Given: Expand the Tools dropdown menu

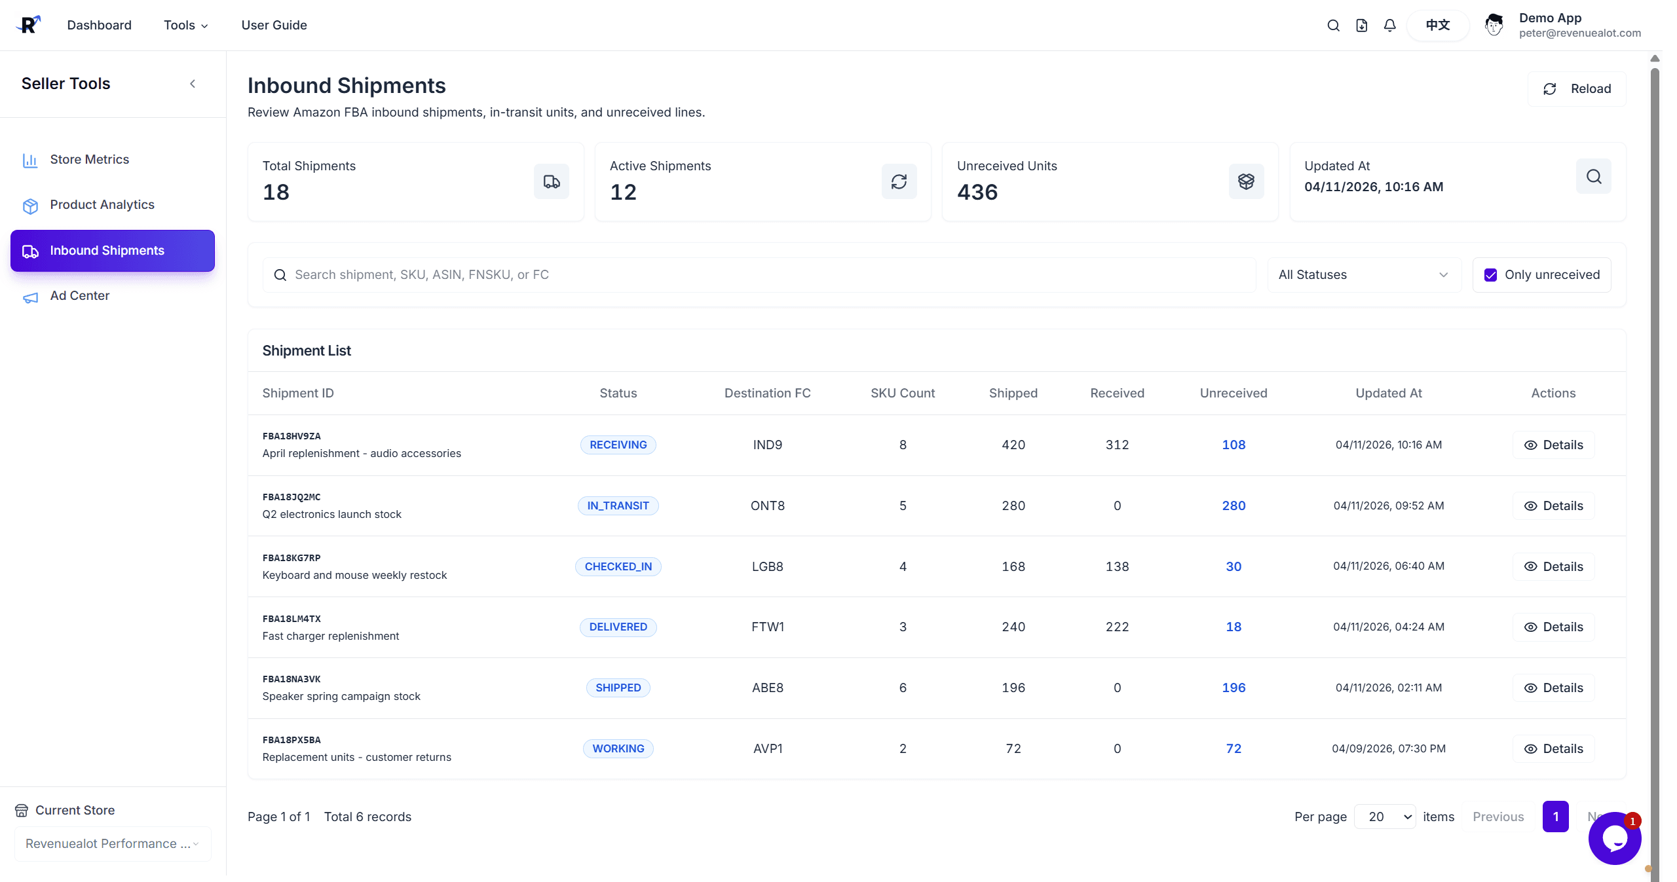Looking at the screenshot, I should click(x=186, y=25).
